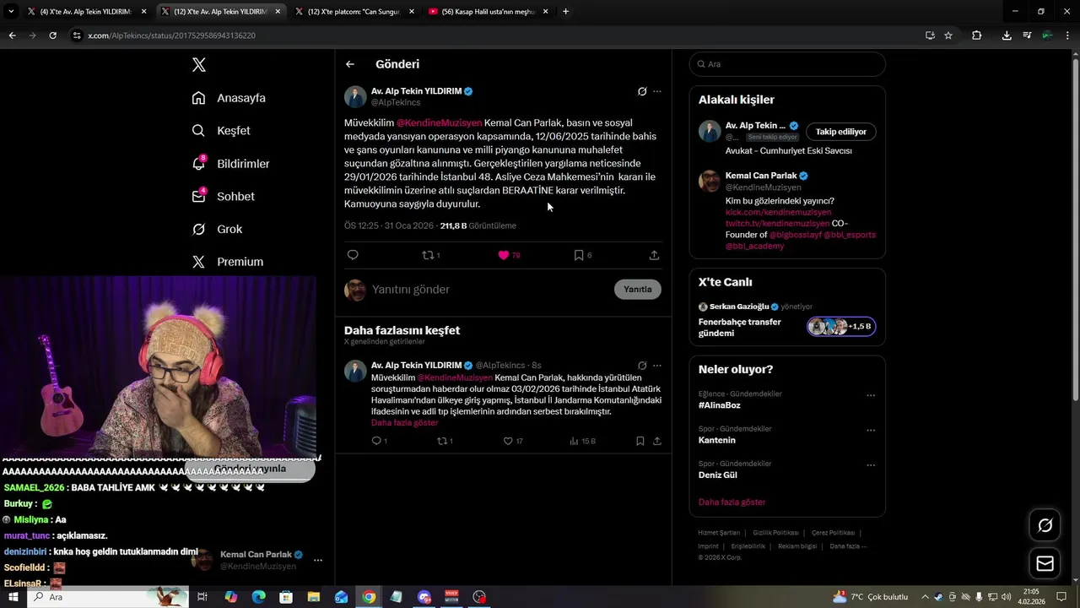Screen dimensions: 1080x608
Task: Reply to the second post
Action: click(377, 441)
